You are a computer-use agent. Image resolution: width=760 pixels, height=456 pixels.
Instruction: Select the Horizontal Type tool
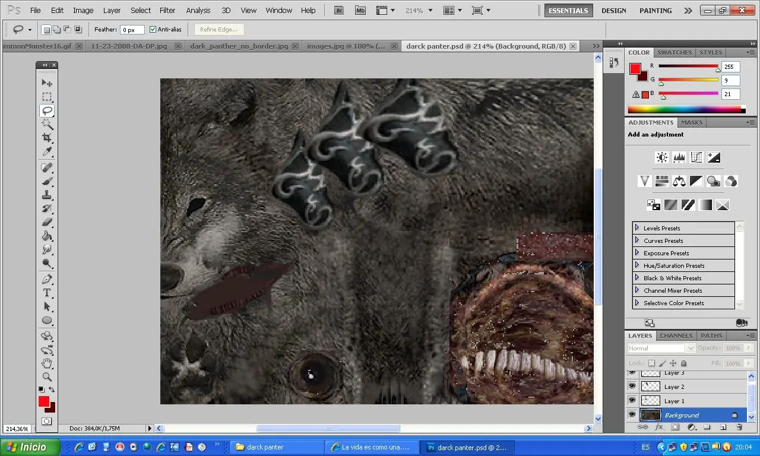pos(47,293)
